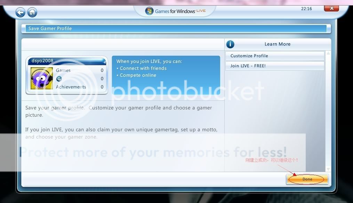Click the Learn More panel's scroll down arrow

328,169
